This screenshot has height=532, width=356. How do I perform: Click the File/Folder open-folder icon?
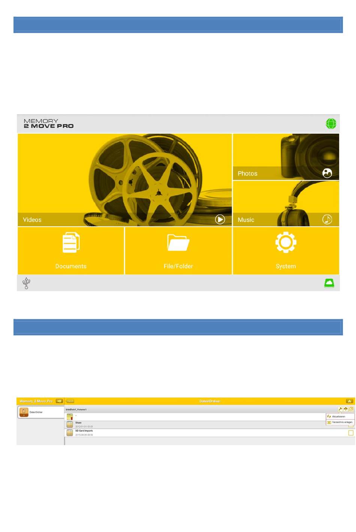(x=178, y=242)
